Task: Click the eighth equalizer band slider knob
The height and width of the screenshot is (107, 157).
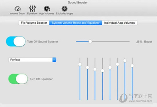Action: coord(132,66)
